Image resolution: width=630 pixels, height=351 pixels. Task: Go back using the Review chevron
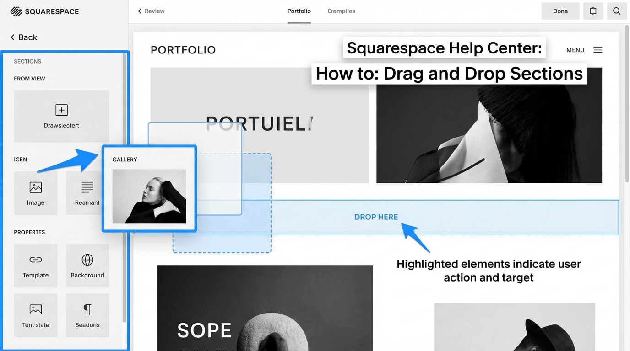pyautogui.click(x=150, y=11)
